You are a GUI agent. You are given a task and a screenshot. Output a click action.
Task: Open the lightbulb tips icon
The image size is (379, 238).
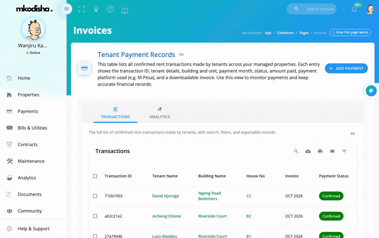(x=96, y=9)
